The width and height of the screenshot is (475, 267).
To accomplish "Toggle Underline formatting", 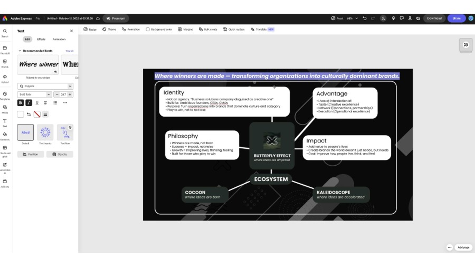I will coord(37,102).
